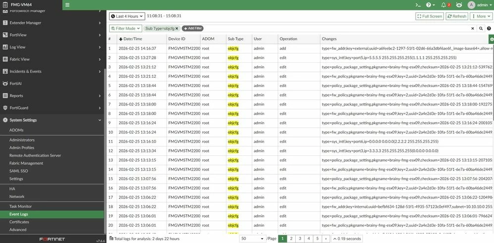Expand Incidents & Events chevron

100,71
